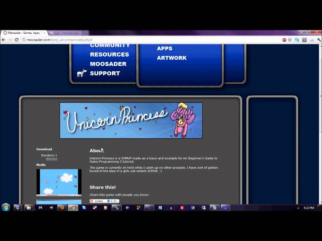Bookmark this page with the star icon
The image size is (322, 241).
(x=290, y=40)
